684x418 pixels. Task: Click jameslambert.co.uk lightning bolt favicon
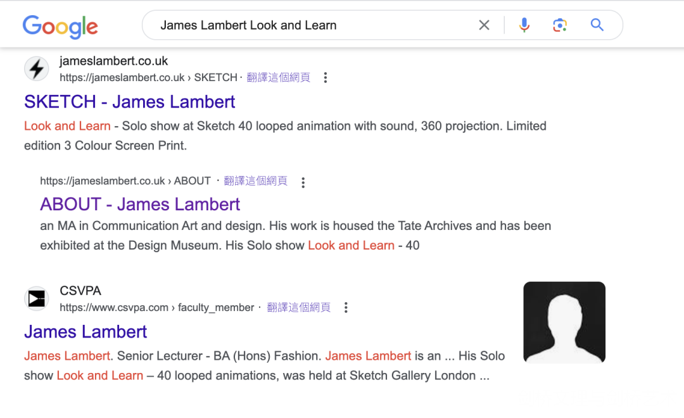37,69
